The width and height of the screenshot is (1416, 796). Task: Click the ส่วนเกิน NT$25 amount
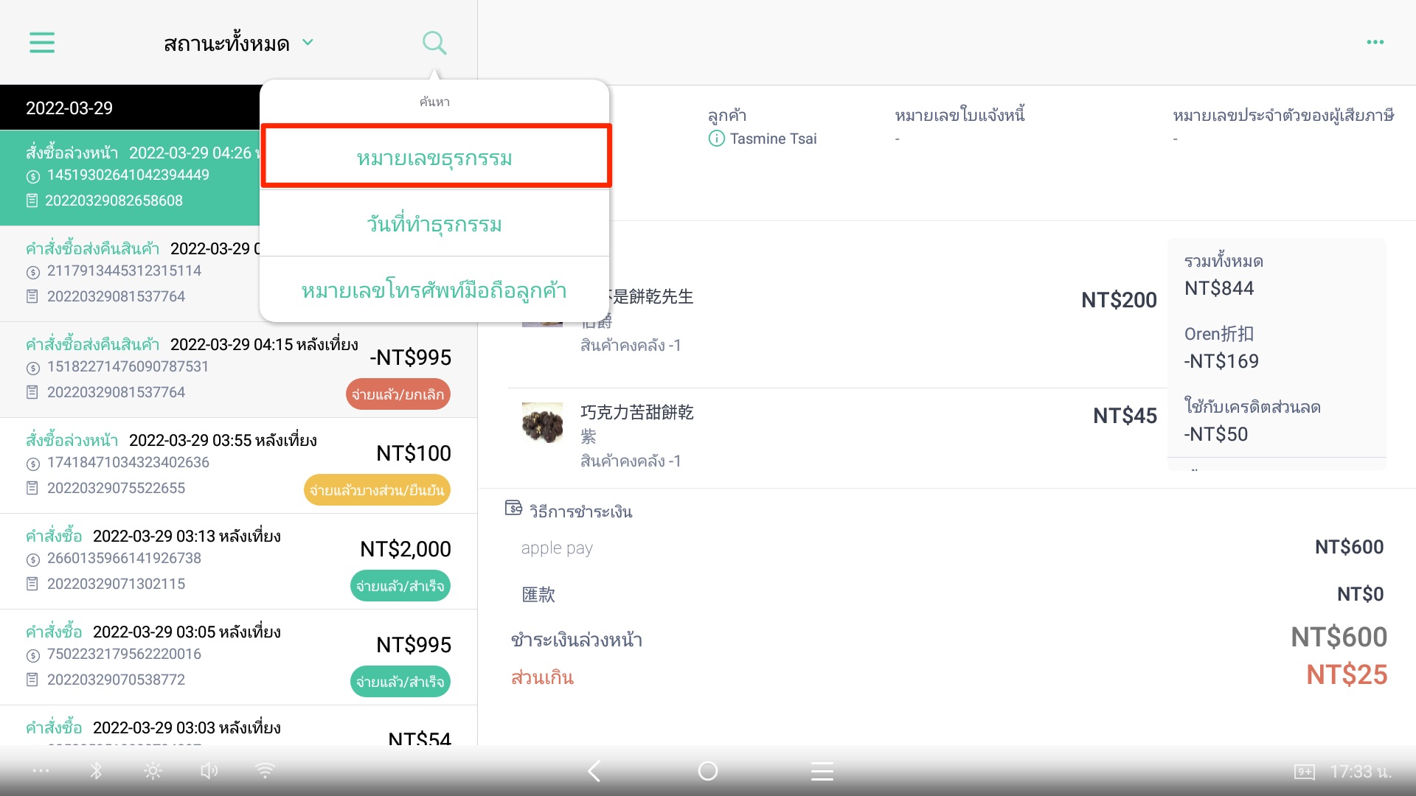pyautogui.click(x=1347, y=675)
